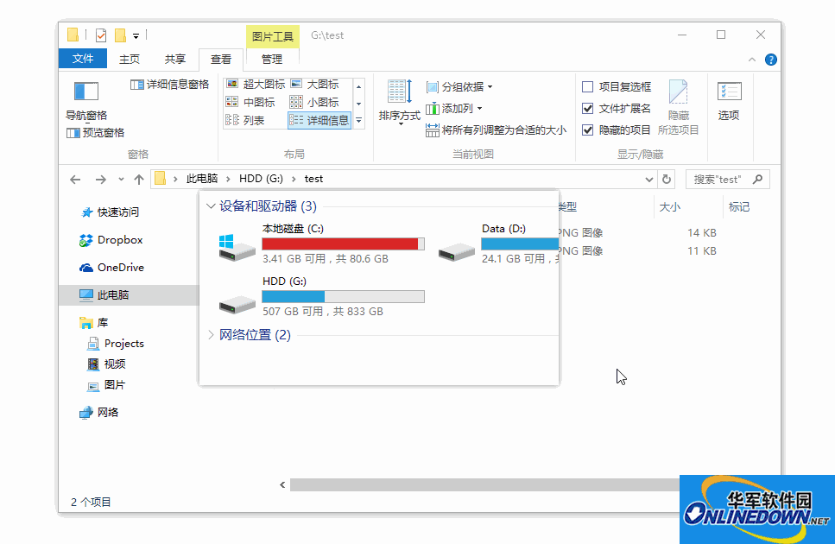Viewport: 835px width, 544px height.
Task: Click the red C: drive usage bar
Action: [x=343, y=244]
